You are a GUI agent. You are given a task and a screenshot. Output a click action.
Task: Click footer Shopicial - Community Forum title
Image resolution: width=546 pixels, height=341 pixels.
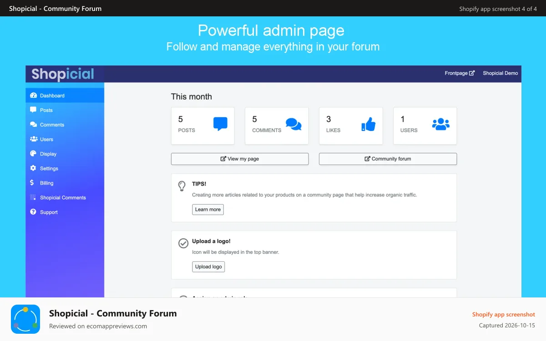[113, 313]
